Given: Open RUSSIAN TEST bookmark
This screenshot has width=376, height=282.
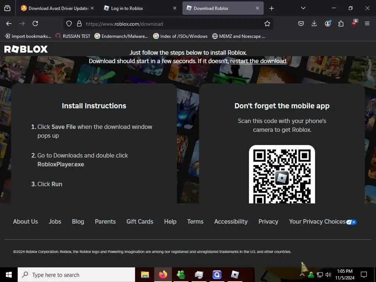Looking at the screenshot, I should [73, 36].
